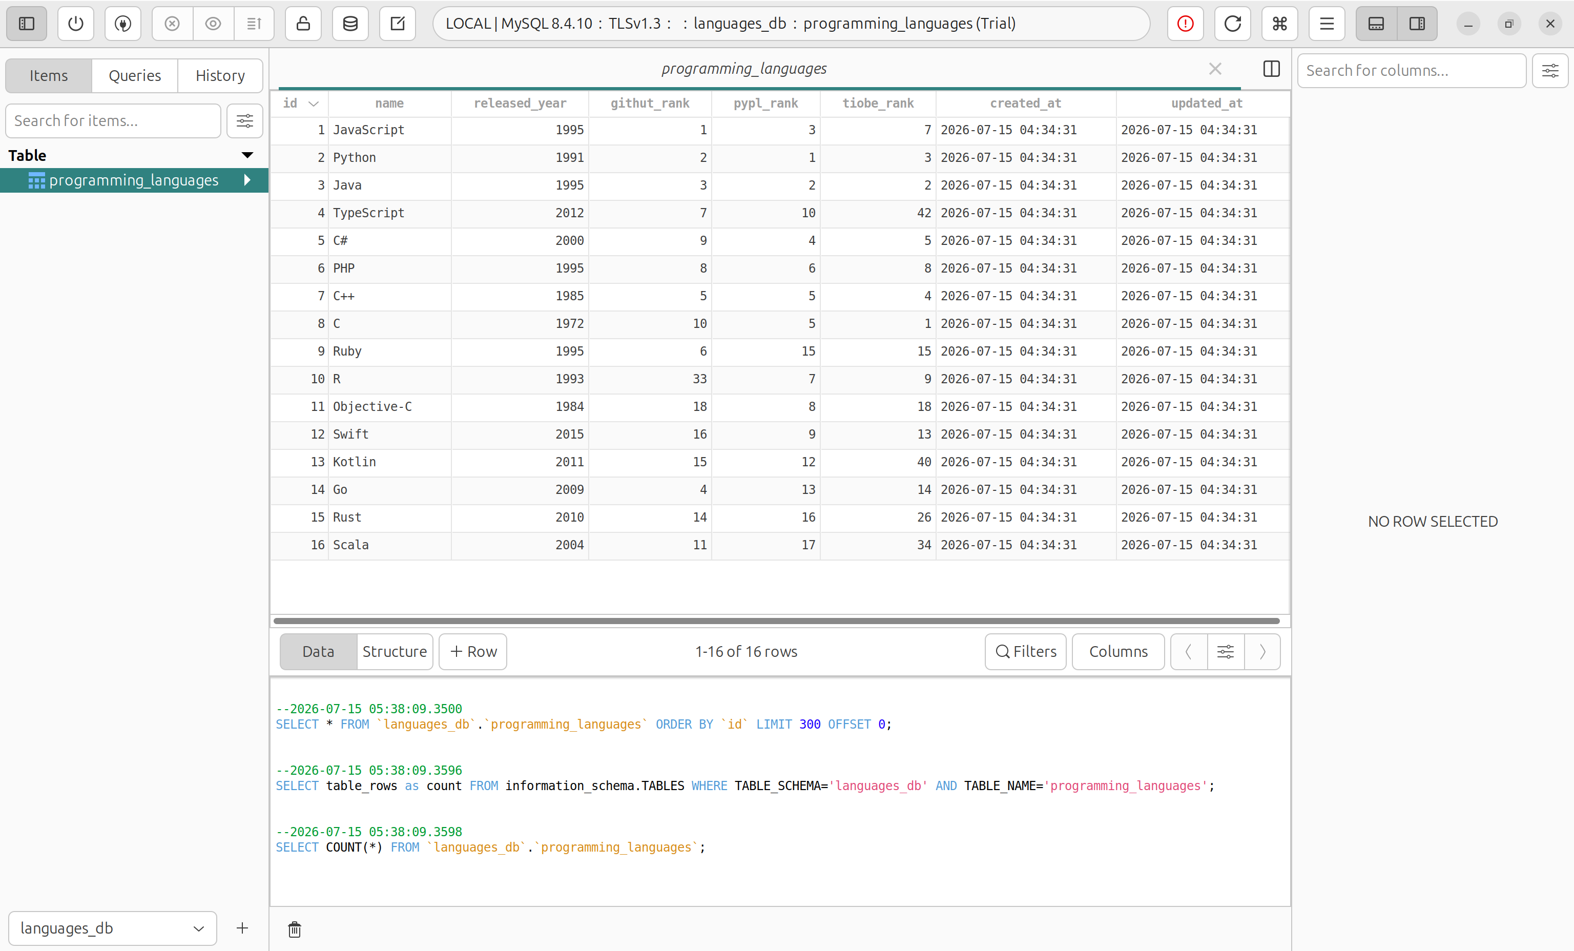Open the Columns button

click(1118, 651)
